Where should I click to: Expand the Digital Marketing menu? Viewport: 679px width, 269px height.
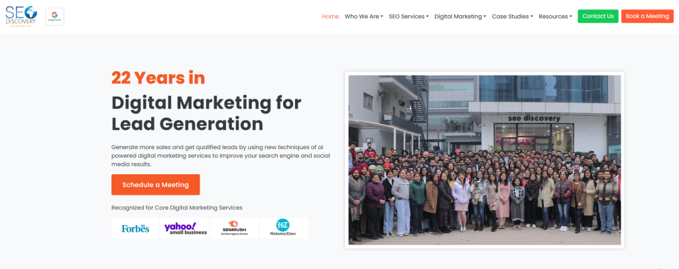pyautogui.click(x=460, y=17)
